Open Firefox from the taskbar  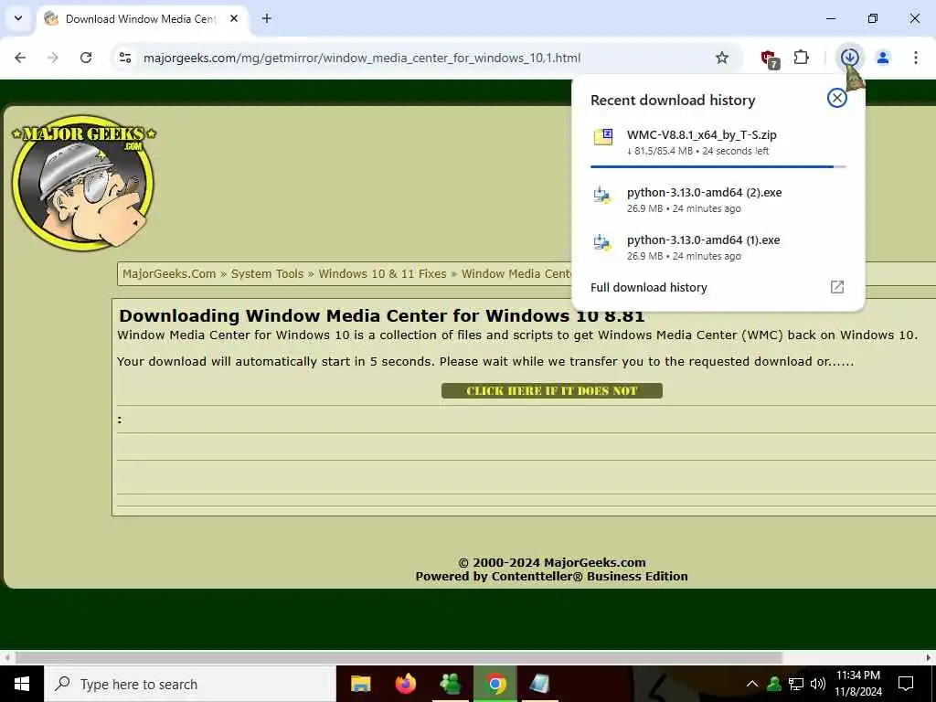click(x=406, y=684)
